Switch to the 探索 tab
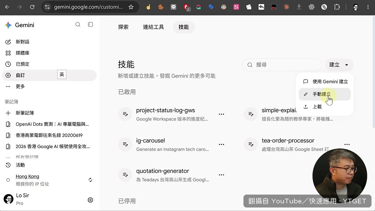Screen dimensions: 375x211 pyautogui.click(x=123, y=27)
